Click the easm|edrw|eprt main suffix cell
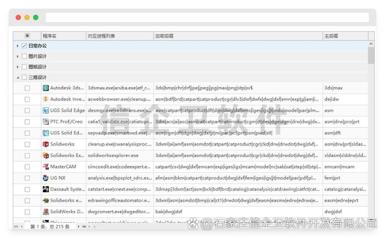 coord(345,200)
